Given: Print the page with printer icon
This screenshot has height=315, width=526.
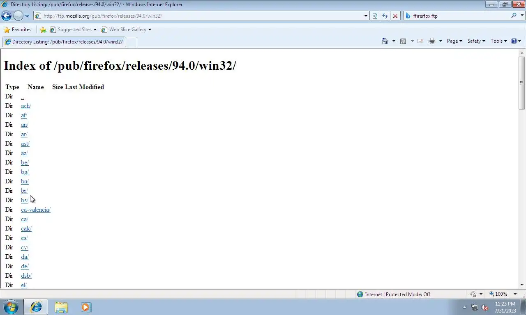Looking at the screenshot, I should [432, 41].
